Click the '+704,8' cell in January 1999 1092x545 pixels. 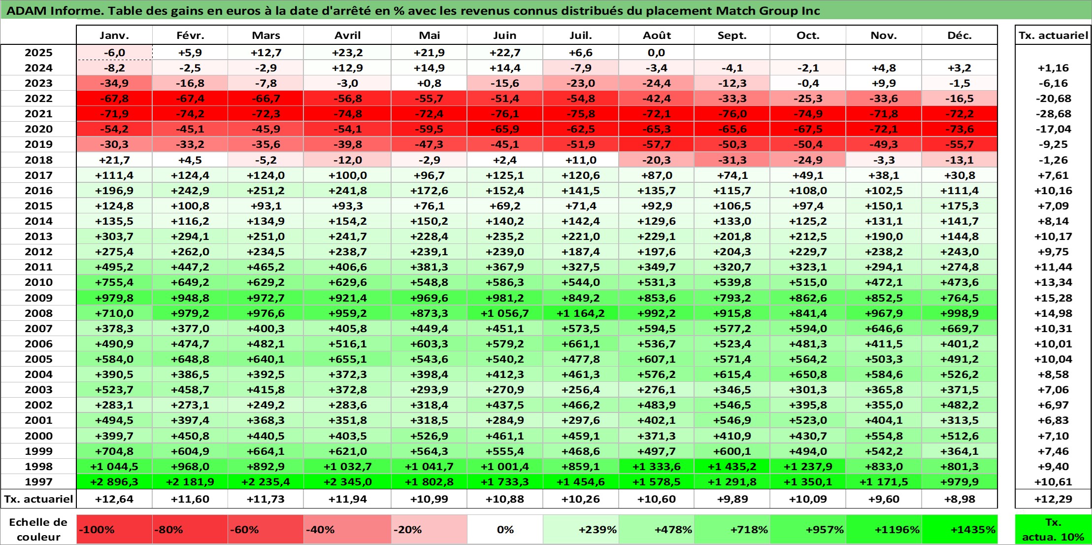pos(114,451)
